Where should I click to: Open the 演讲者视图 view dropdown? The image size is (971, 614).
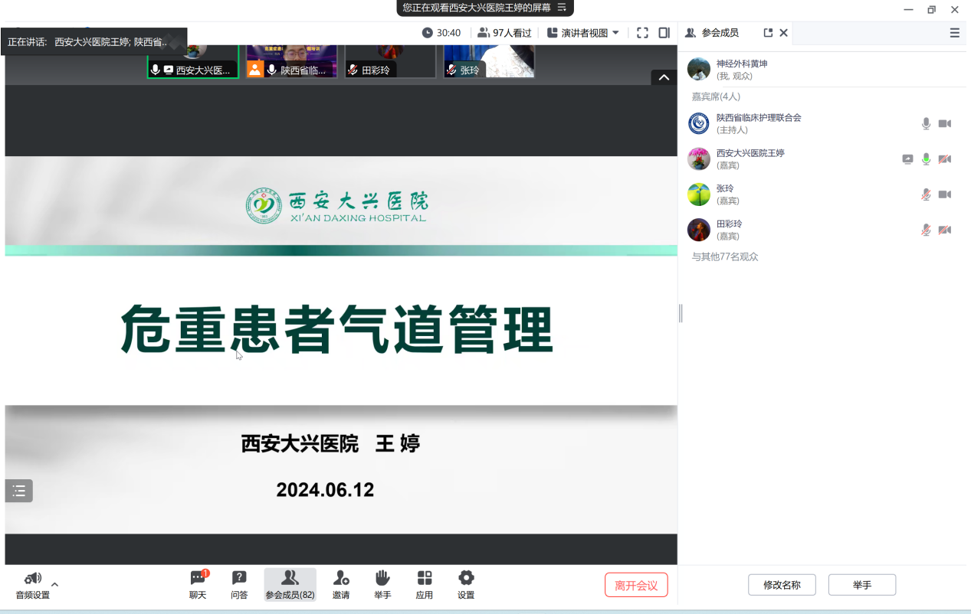[583, 33]
